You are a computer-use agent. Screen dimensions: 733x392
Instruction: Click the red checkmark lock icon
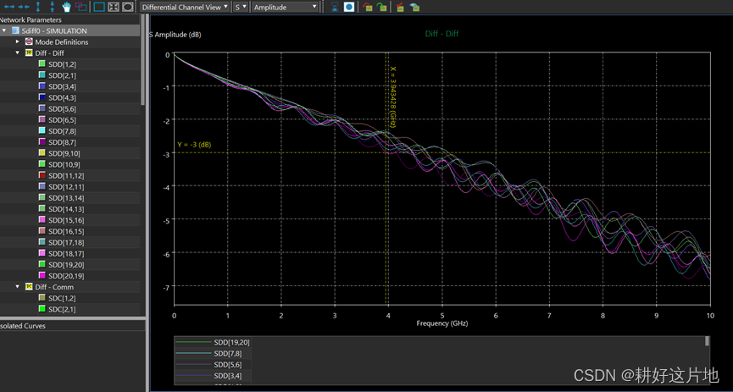(400, 7)
